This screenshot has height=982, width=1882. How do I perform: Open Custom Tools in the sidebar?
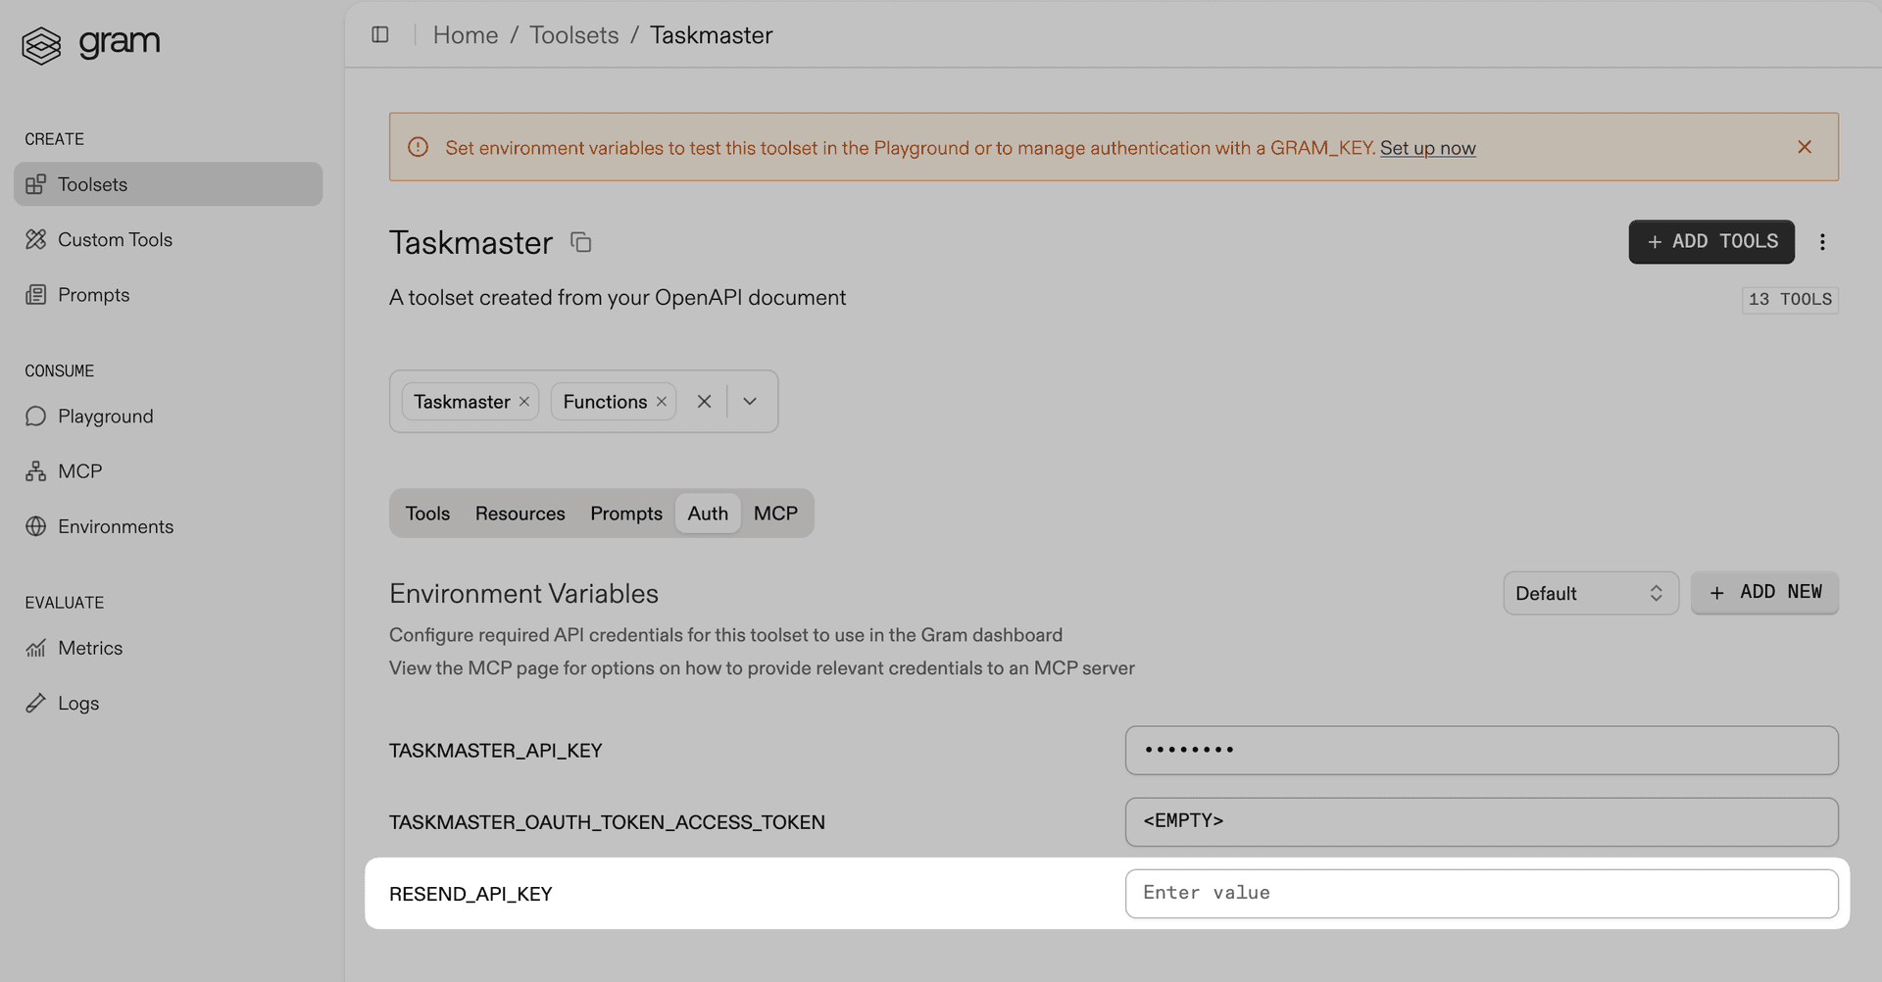117,239
